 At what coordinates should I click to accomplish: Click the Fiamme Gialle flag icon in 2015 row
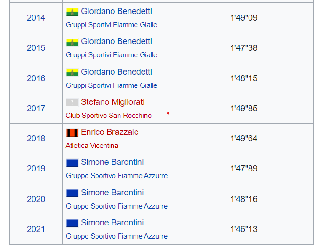click(x=72, y=42)
